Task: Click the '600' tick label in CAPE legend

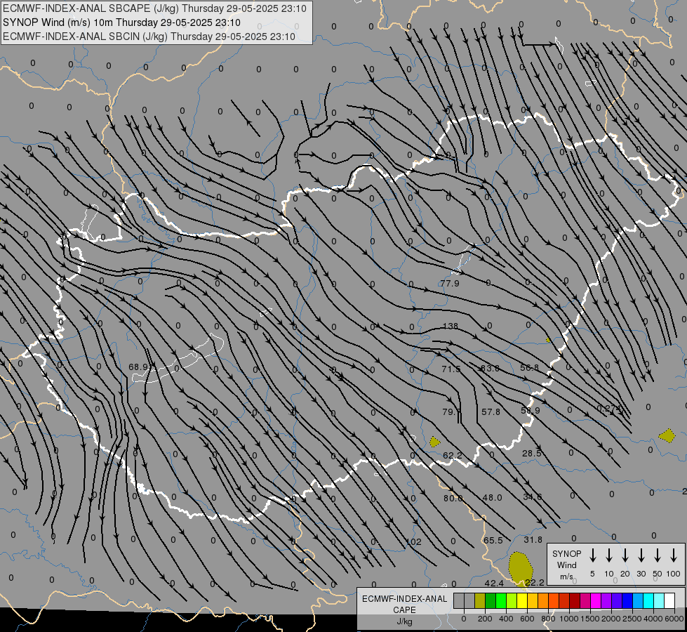Action: [526, 619]
